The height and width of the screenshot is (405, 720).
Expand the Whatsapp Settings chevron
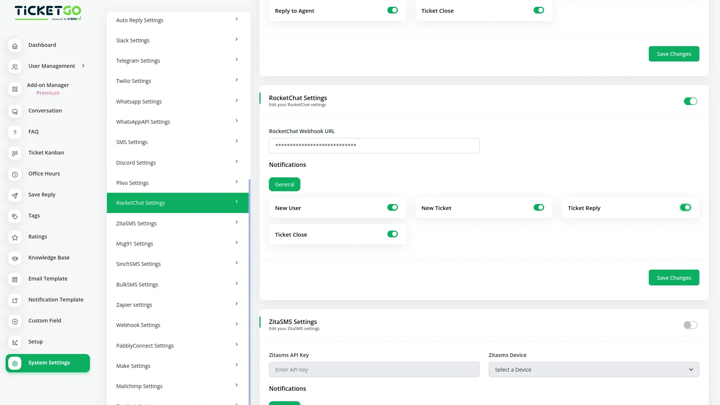[236, 100]
